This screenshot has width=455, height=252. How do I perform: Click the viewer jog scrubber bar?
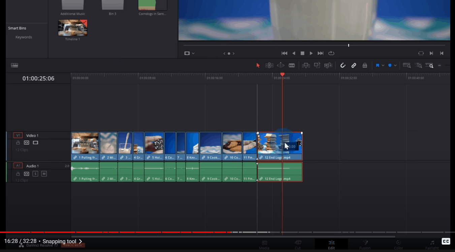point(315,45)
